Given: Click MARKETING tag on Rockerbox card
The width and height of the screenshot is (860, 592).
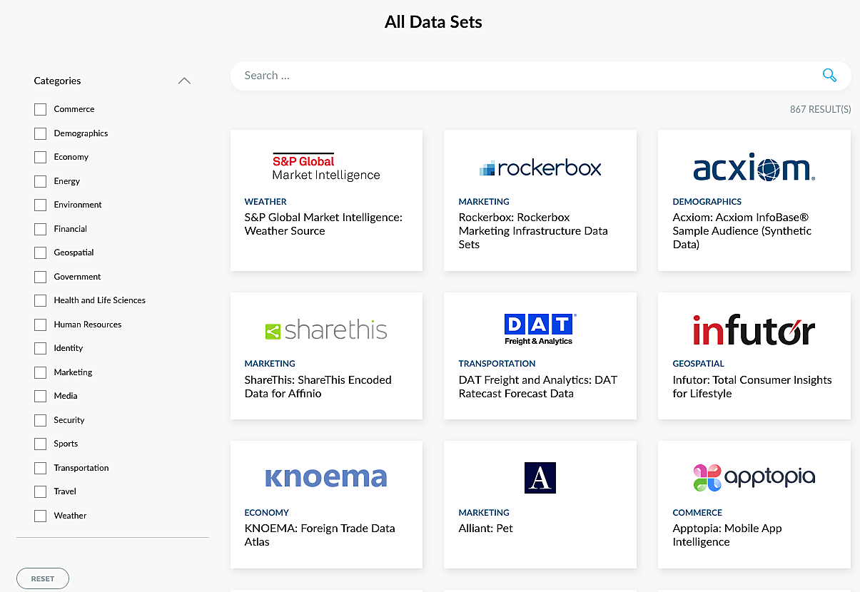Looking at the screenshot, I should coord(484,202).
